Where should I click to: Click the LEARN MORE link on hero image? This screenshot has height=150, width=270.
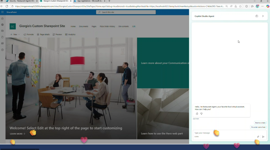click(x=17, y=134)
